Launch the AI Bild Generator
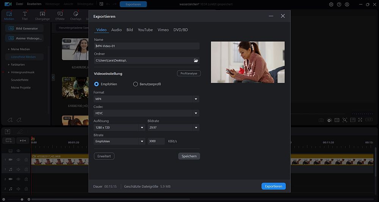The height and width of the screenshot is (202, 379). point(24,28)
